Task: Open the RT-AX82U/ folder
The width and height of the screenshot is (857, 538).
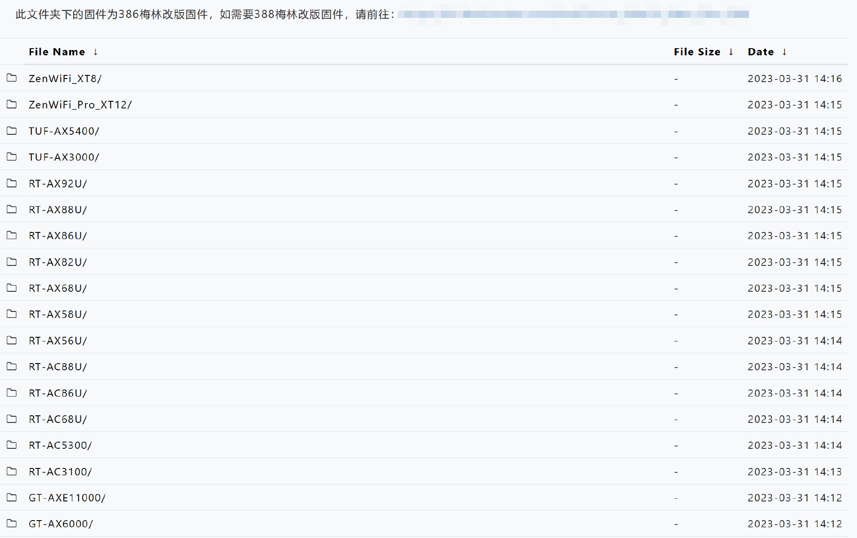Action: (x=58, y=262)
